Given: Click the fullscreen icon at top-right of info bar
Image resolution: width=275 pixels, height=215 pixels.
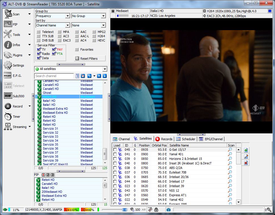Looking at the screenshot, I should click(x=270, y=11).
